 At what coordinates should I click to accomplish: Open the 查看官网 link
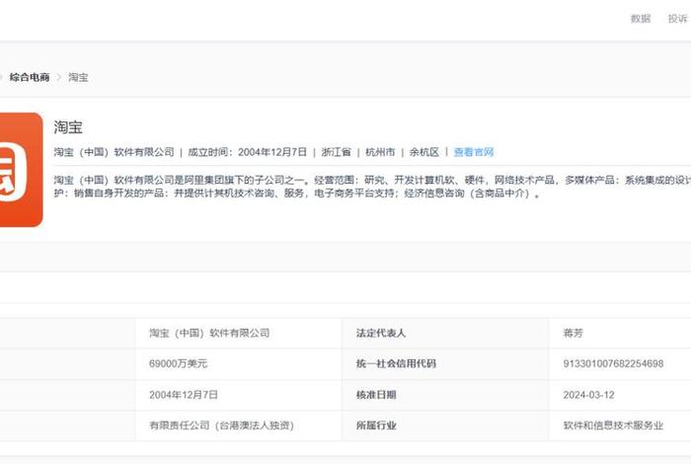(474, 152)
